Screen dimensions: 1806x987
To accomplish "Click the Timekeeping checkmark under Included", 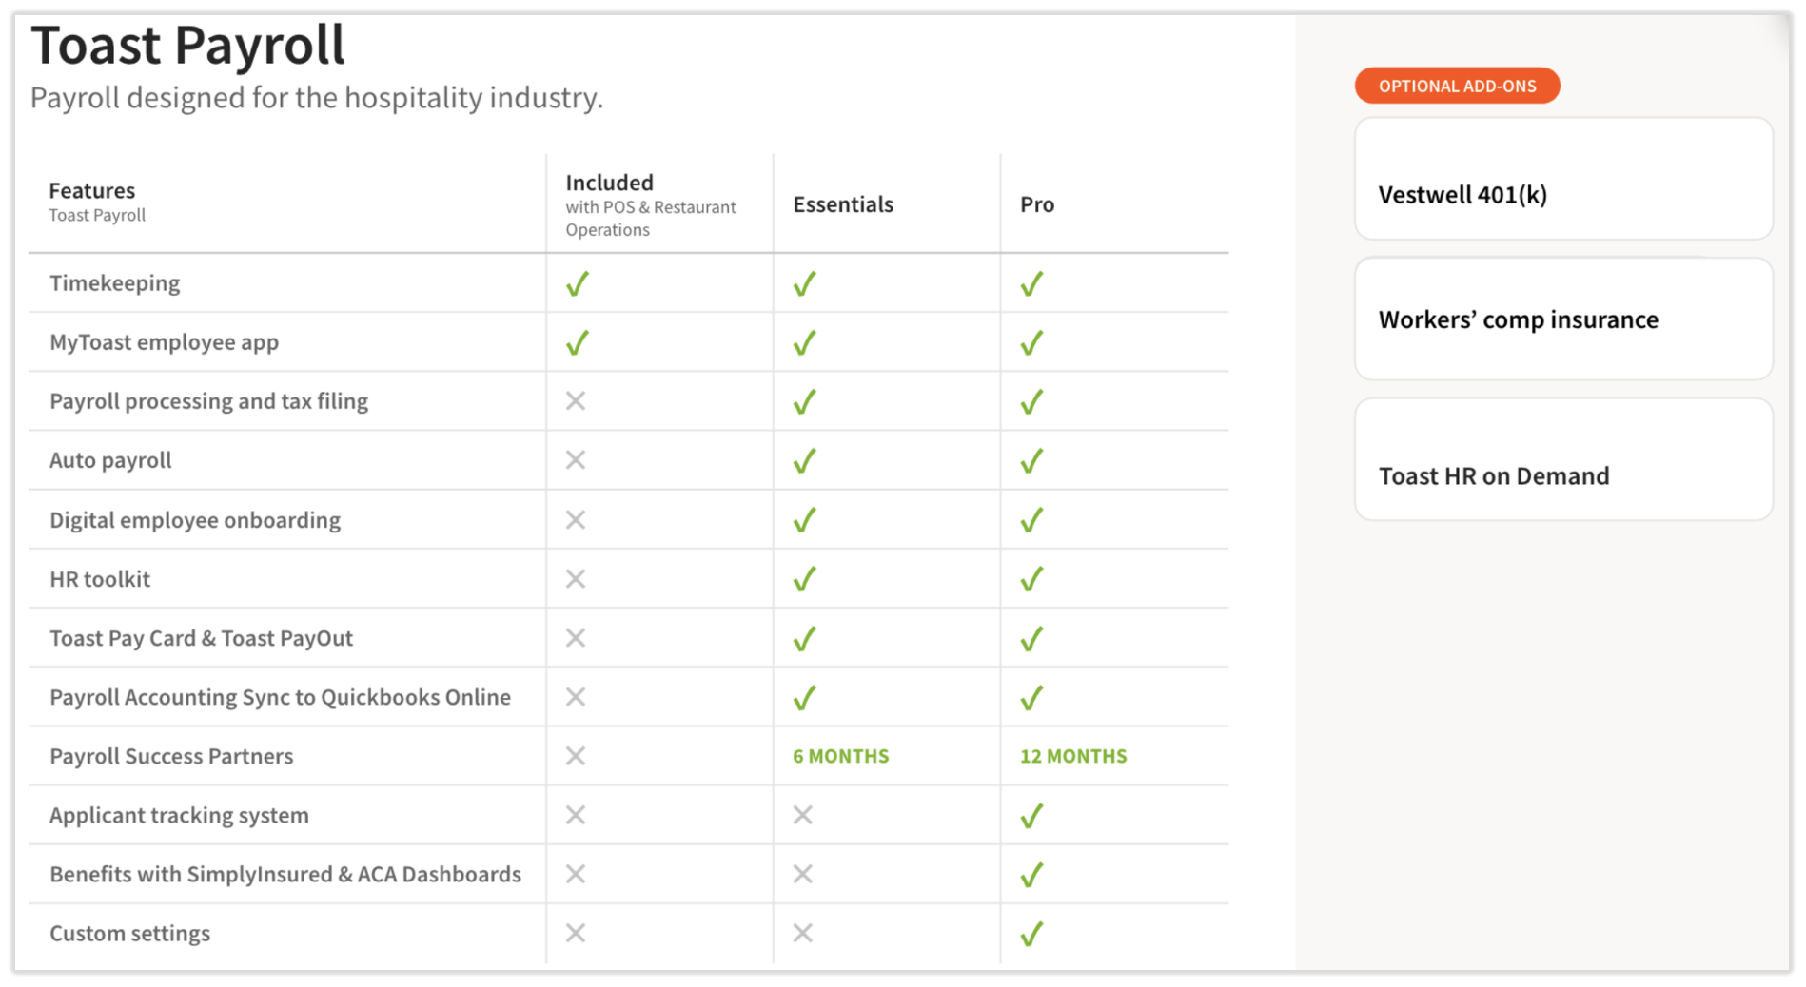I will click(578, 283).
